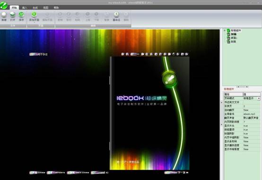
Task: Switch to the 视图 ribbon tab
Action: 46,8
